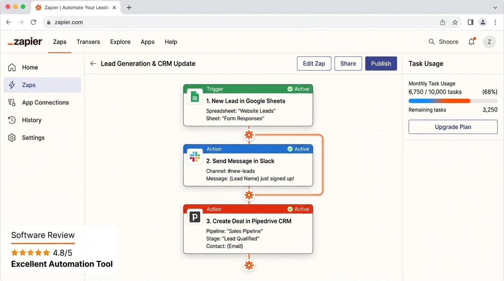This screenshot has height=281, width=504.
Task: Click the Edit Zap button
Action: click(314, 64)
